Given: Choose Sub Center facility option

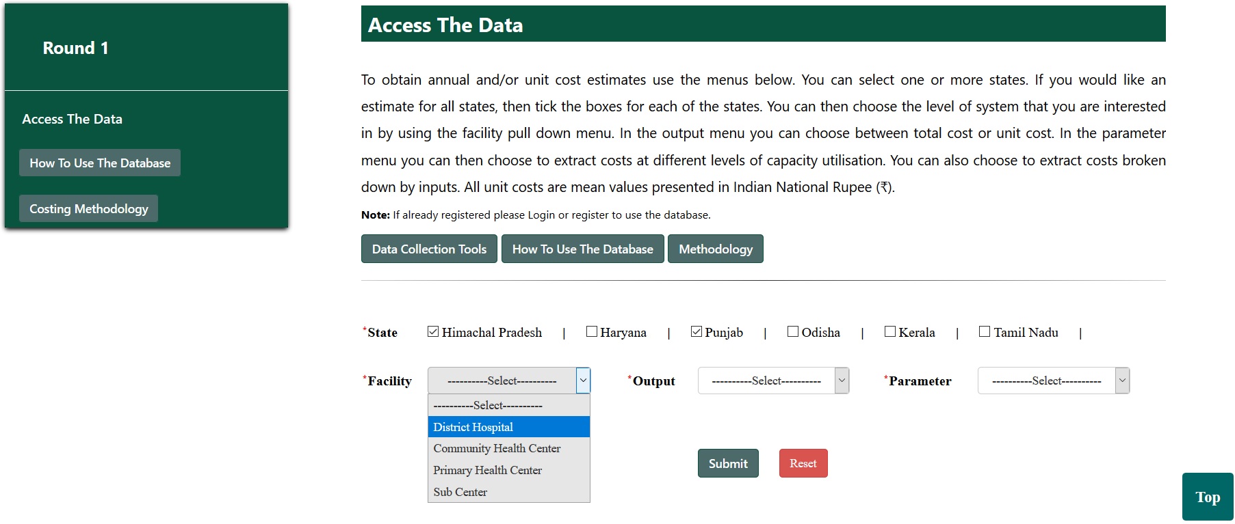Looking at the screenshot, I should pyautogui.click(x=460, y=492).
